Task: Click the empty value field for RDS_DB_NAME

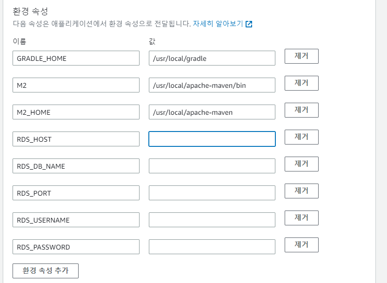Action: pyautogui.click(x=212, y=166)
